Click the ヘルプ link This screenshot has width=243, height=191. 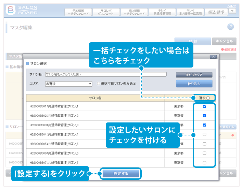[231, 6]
